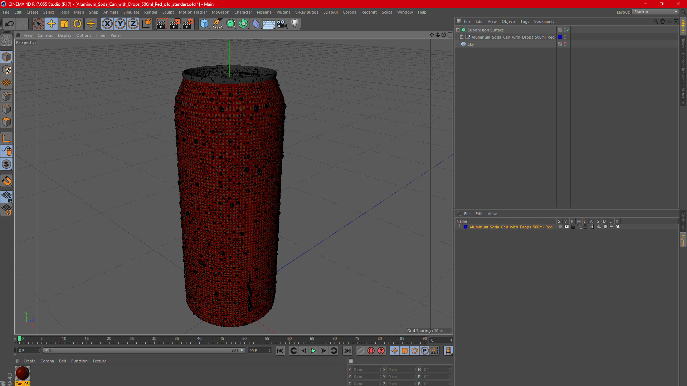Open the spline Pen tool
The height and width of the screenshot is (386, 687).
[217, 24]
